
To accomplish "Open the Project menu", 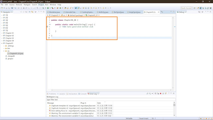I will tap(41, 5).
